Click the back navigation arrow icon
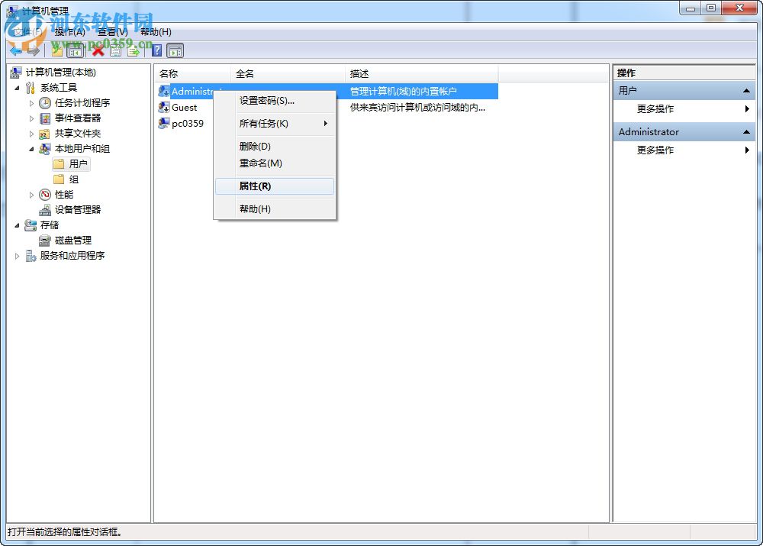Screen dimensions: 763x546 coord(16,50)
